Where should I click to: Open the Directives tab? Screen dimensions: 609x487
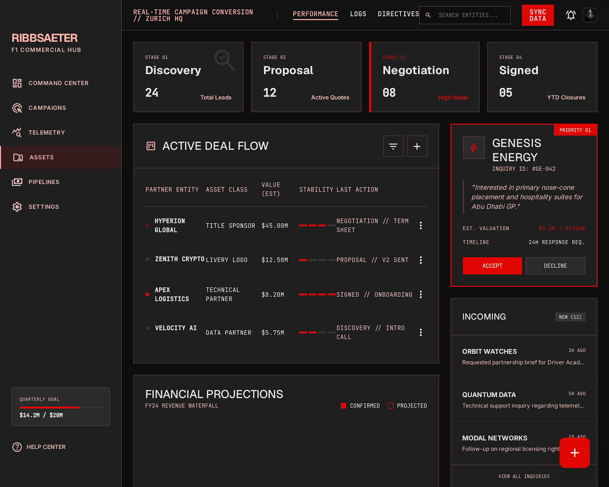[x=398, y=14]
